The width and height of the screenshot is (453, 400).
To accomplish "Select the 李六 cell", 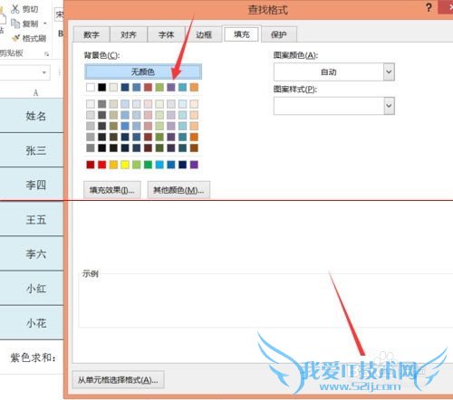I will coord(32,253).
